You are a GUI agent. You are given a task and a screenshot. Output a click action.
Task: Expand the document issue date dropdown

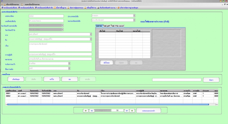coord(62,25)
